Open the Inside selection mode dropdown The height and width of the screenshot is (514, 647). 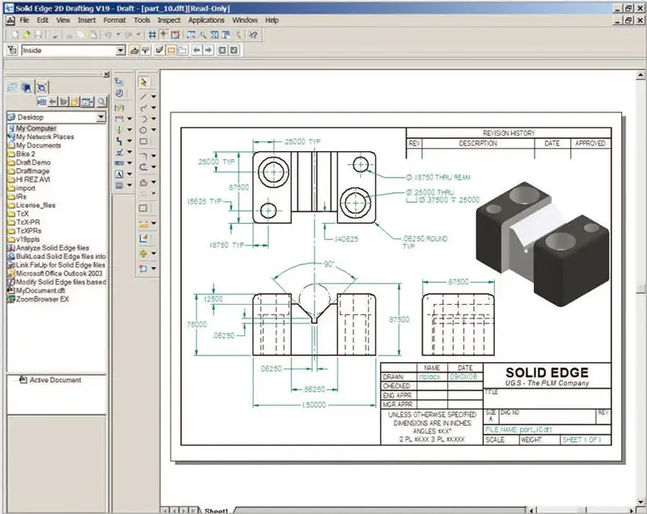click(120, 50)
